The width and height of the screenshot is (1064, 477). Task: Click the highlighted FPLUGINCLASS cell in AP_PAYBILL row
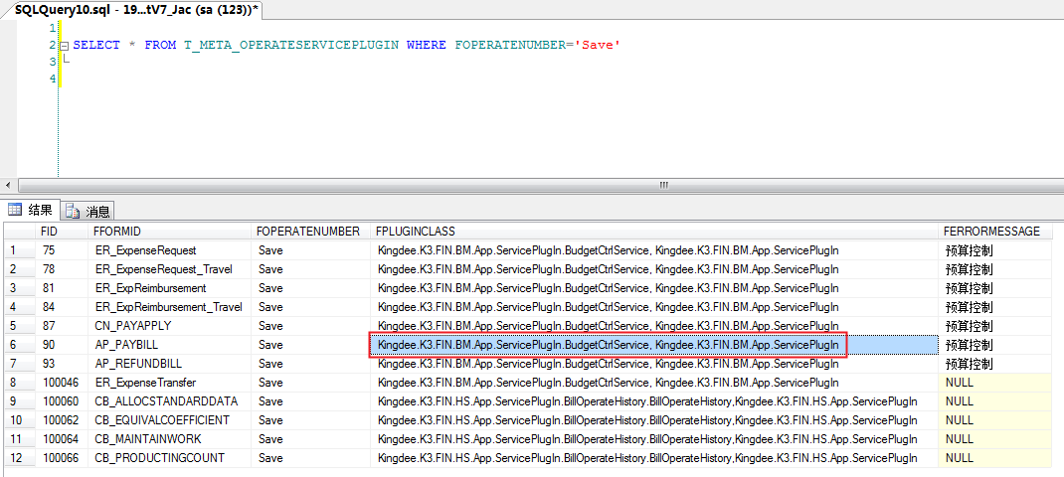(655, 345)
